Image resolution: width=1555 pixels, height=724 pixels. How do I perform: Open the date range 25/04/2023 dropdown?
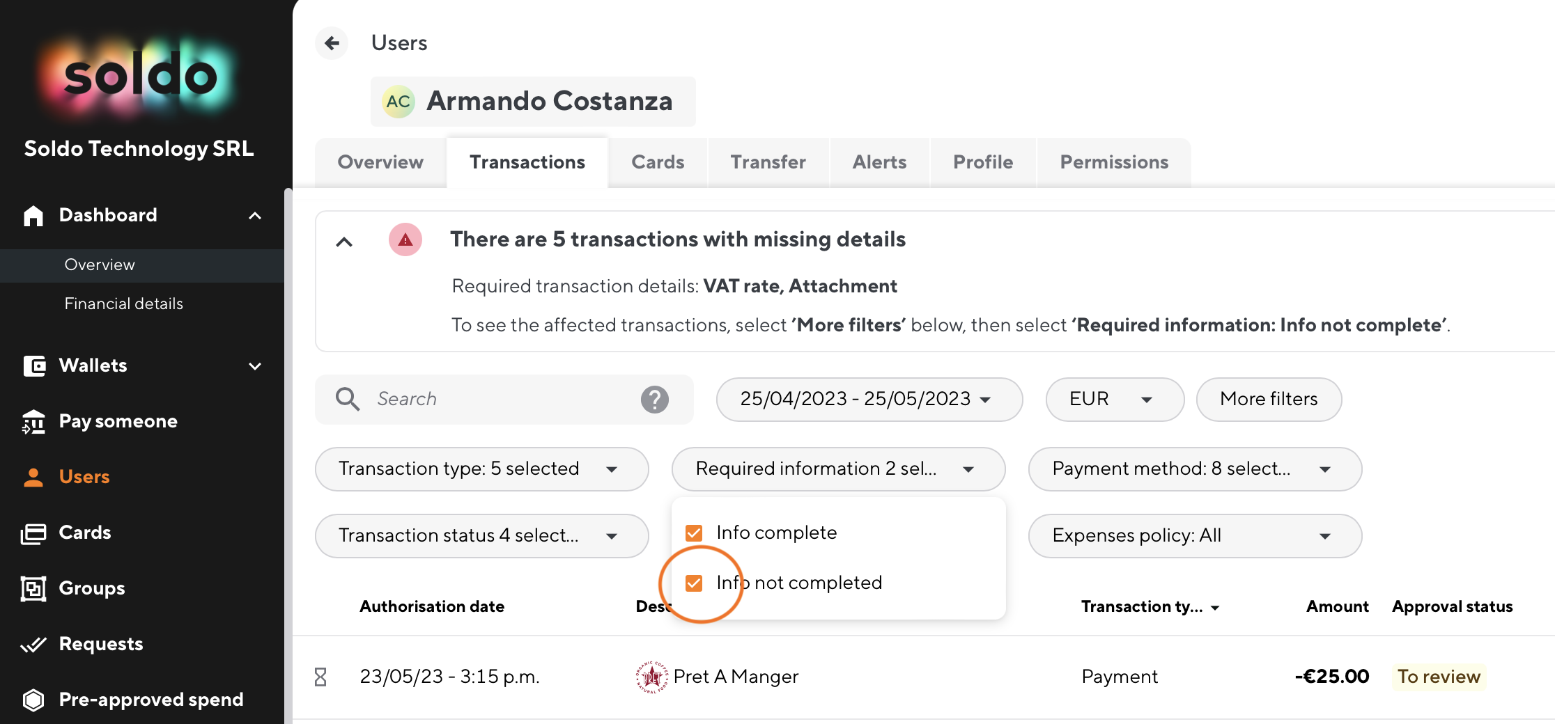tap(868, 399)
